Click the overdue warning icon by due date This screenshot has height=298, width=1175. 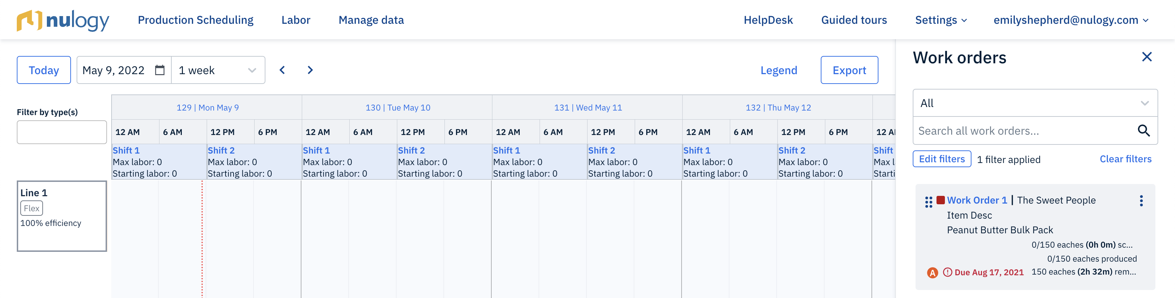947,272
